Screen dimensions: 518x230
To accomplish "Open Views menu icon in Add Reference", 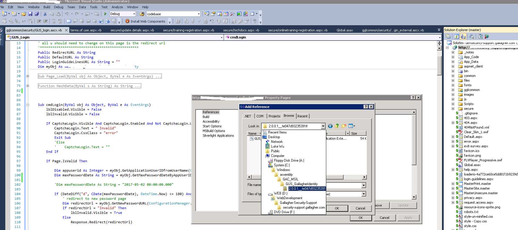I will click(351, 126).
